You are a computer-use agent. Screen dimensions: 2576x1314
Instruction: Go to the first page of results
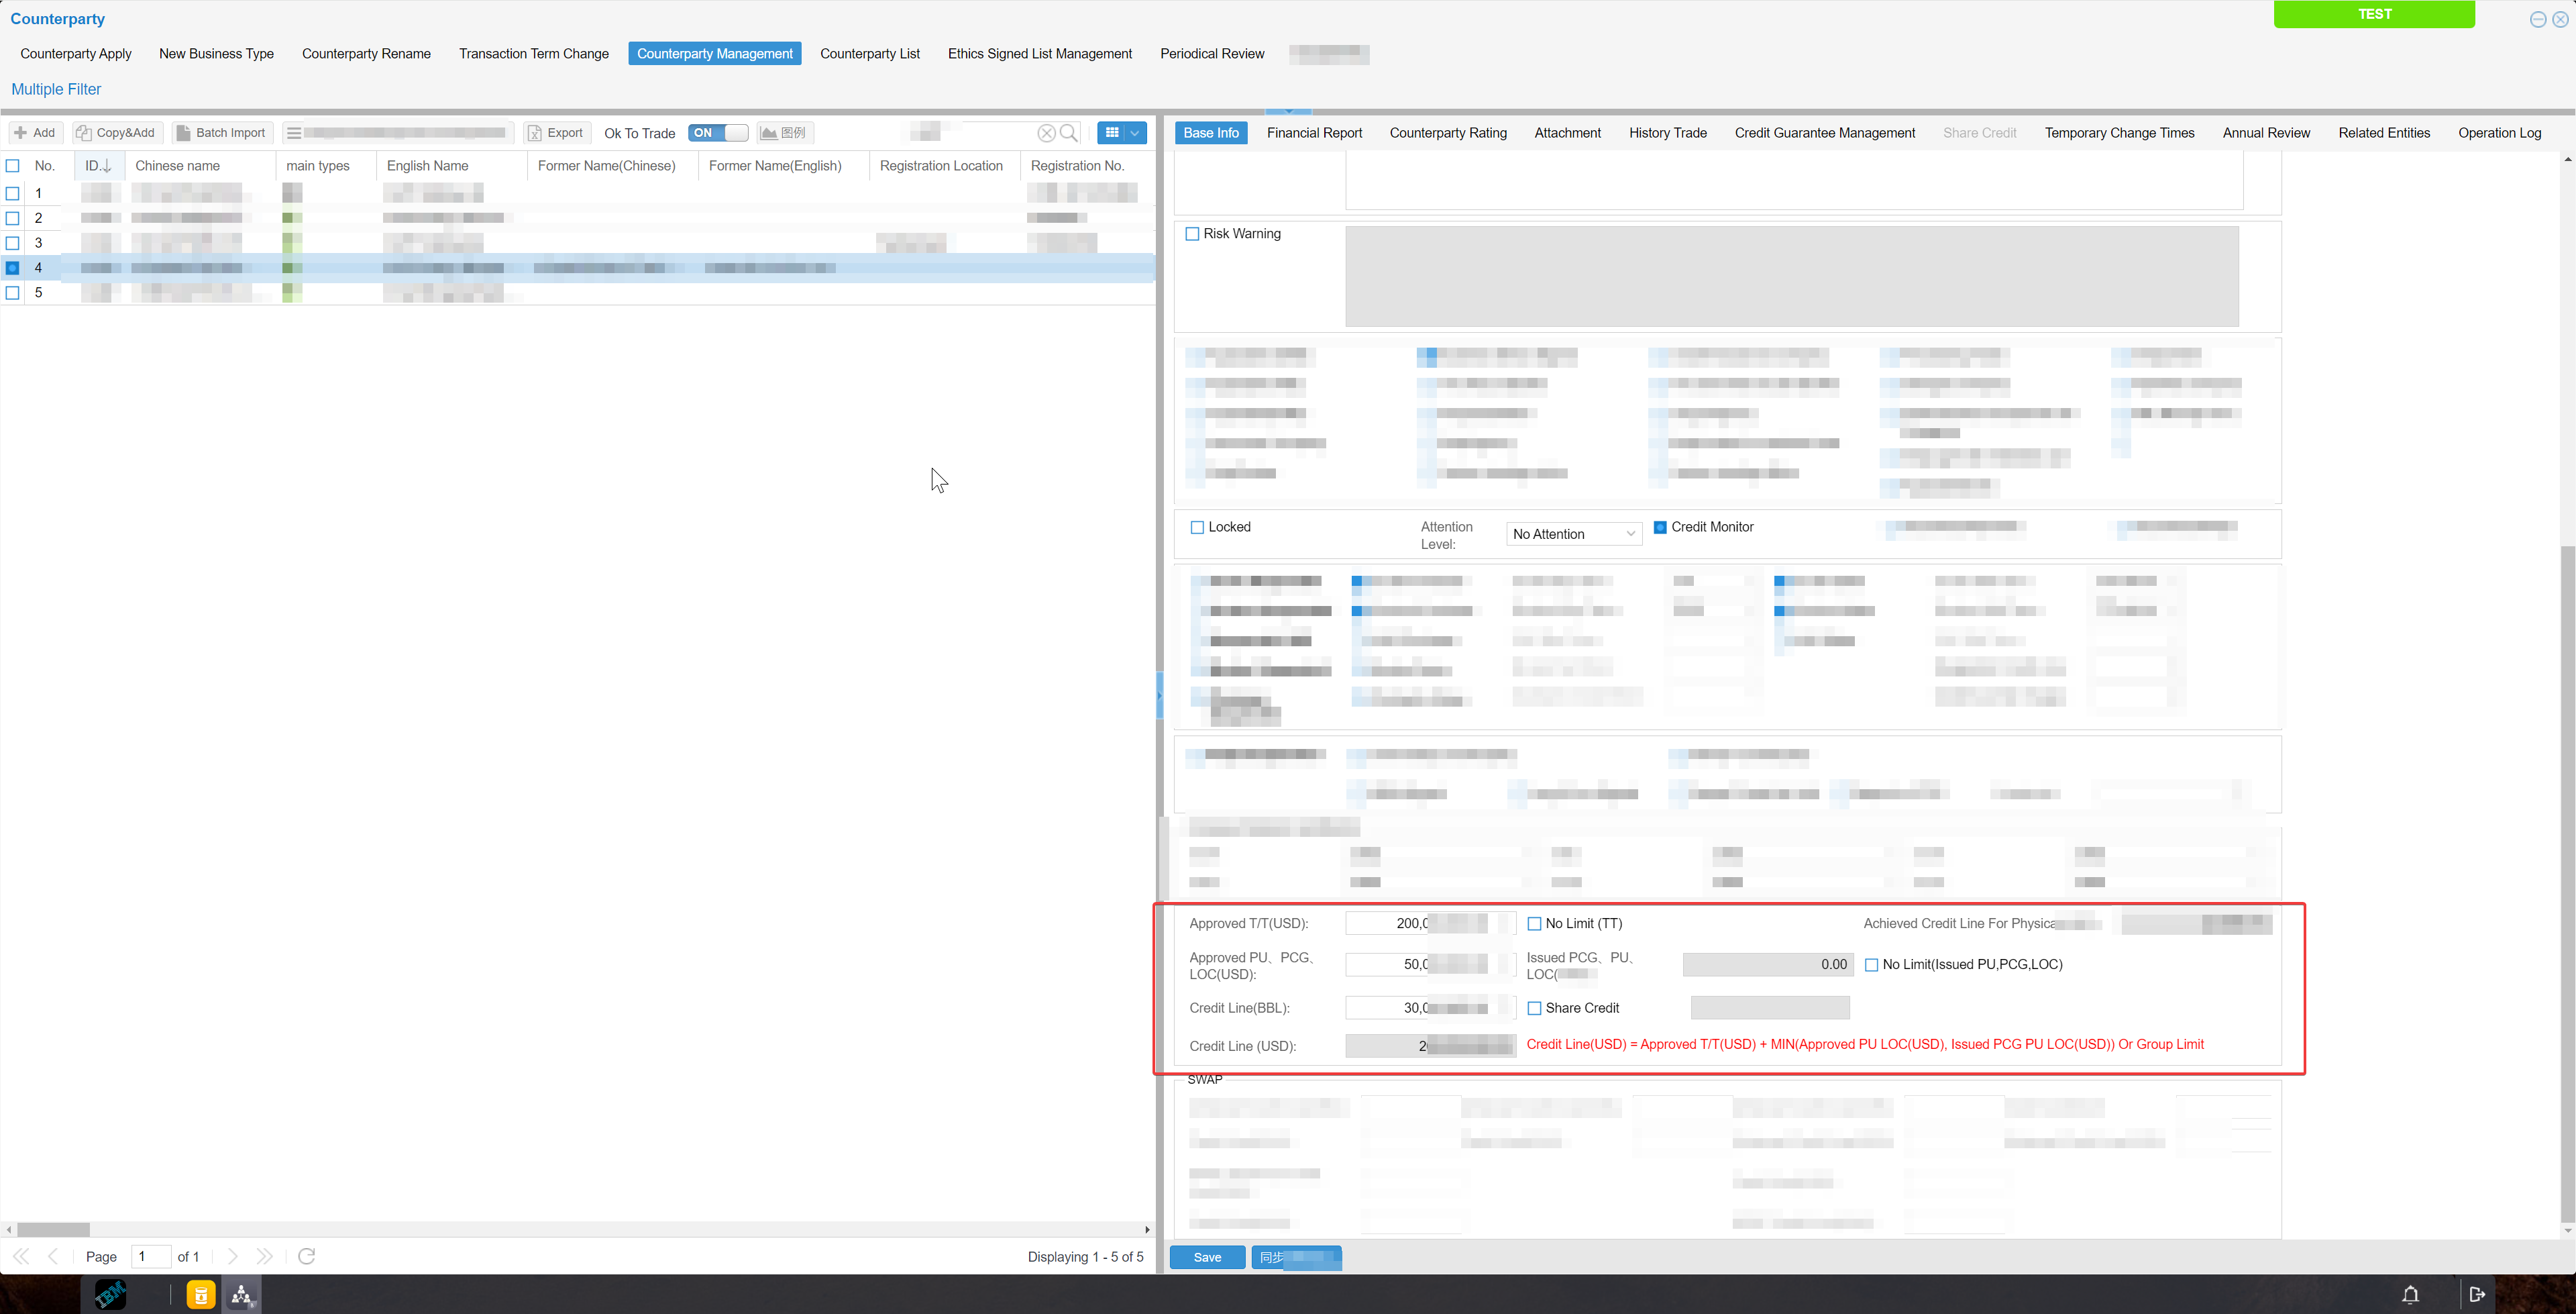coord(21,1256)
